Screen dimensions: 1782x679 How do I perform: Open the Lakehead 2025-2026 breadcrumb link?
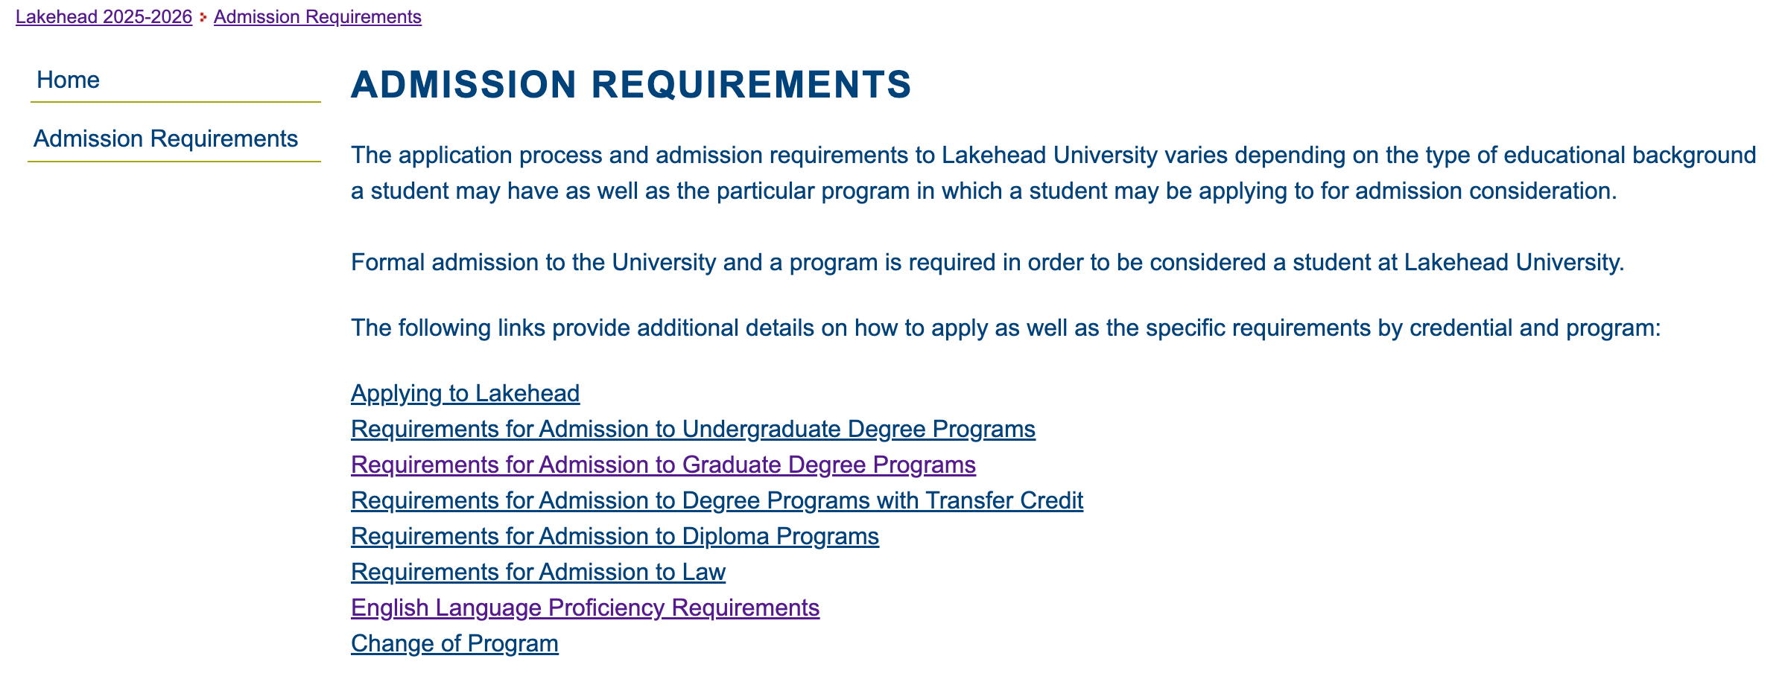(x=104, y=17)
